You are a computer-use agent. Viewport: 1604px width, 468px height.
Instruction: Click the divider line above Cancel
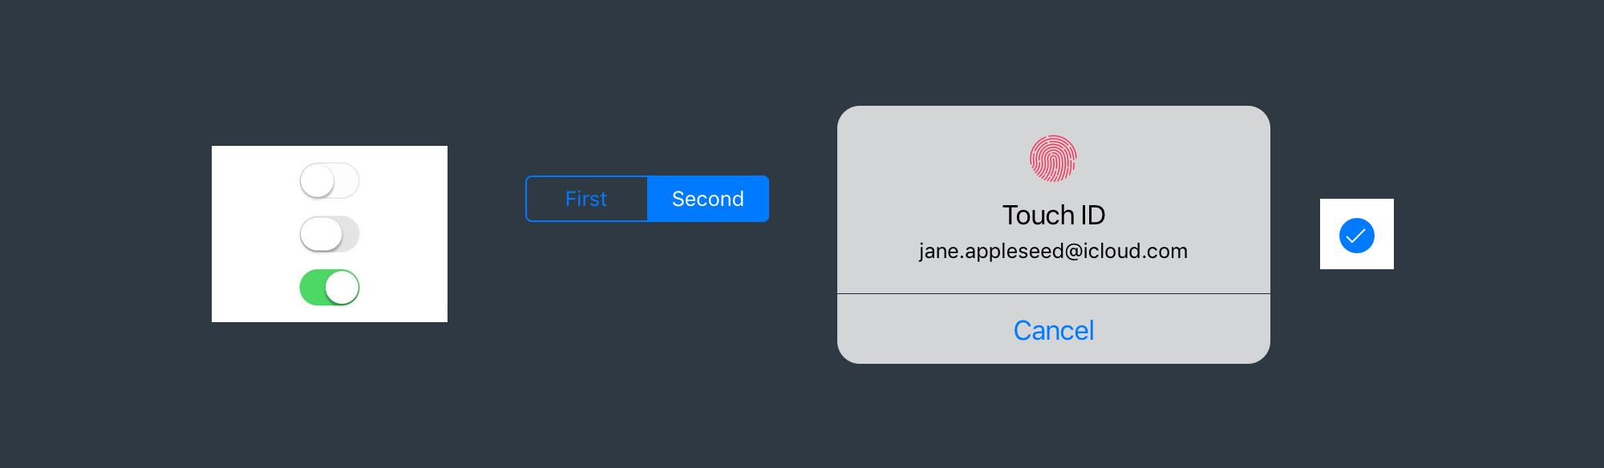pyautogui.click(x=1054, y=294)
